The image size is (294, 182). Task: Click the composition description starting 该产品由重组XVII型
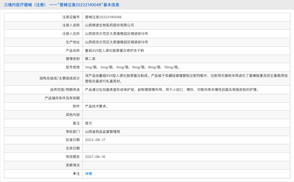pos(186,78)
